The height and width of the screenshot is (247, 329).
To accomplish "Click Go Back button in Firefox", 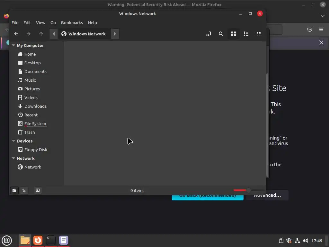I will [x=208, y=197].
